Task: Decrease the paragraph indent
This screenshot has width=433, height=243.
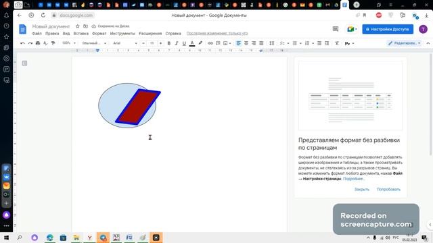Action: [319, 43]
